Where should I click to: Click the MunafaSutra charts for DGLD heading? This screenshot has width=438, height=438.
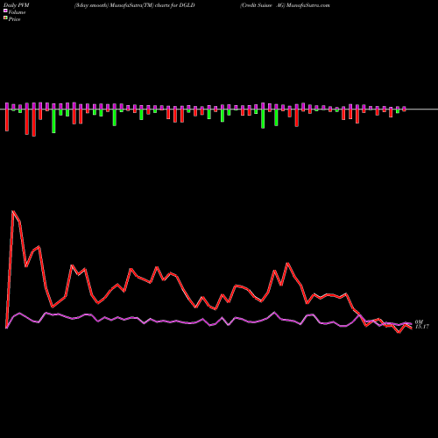point(135,5)
